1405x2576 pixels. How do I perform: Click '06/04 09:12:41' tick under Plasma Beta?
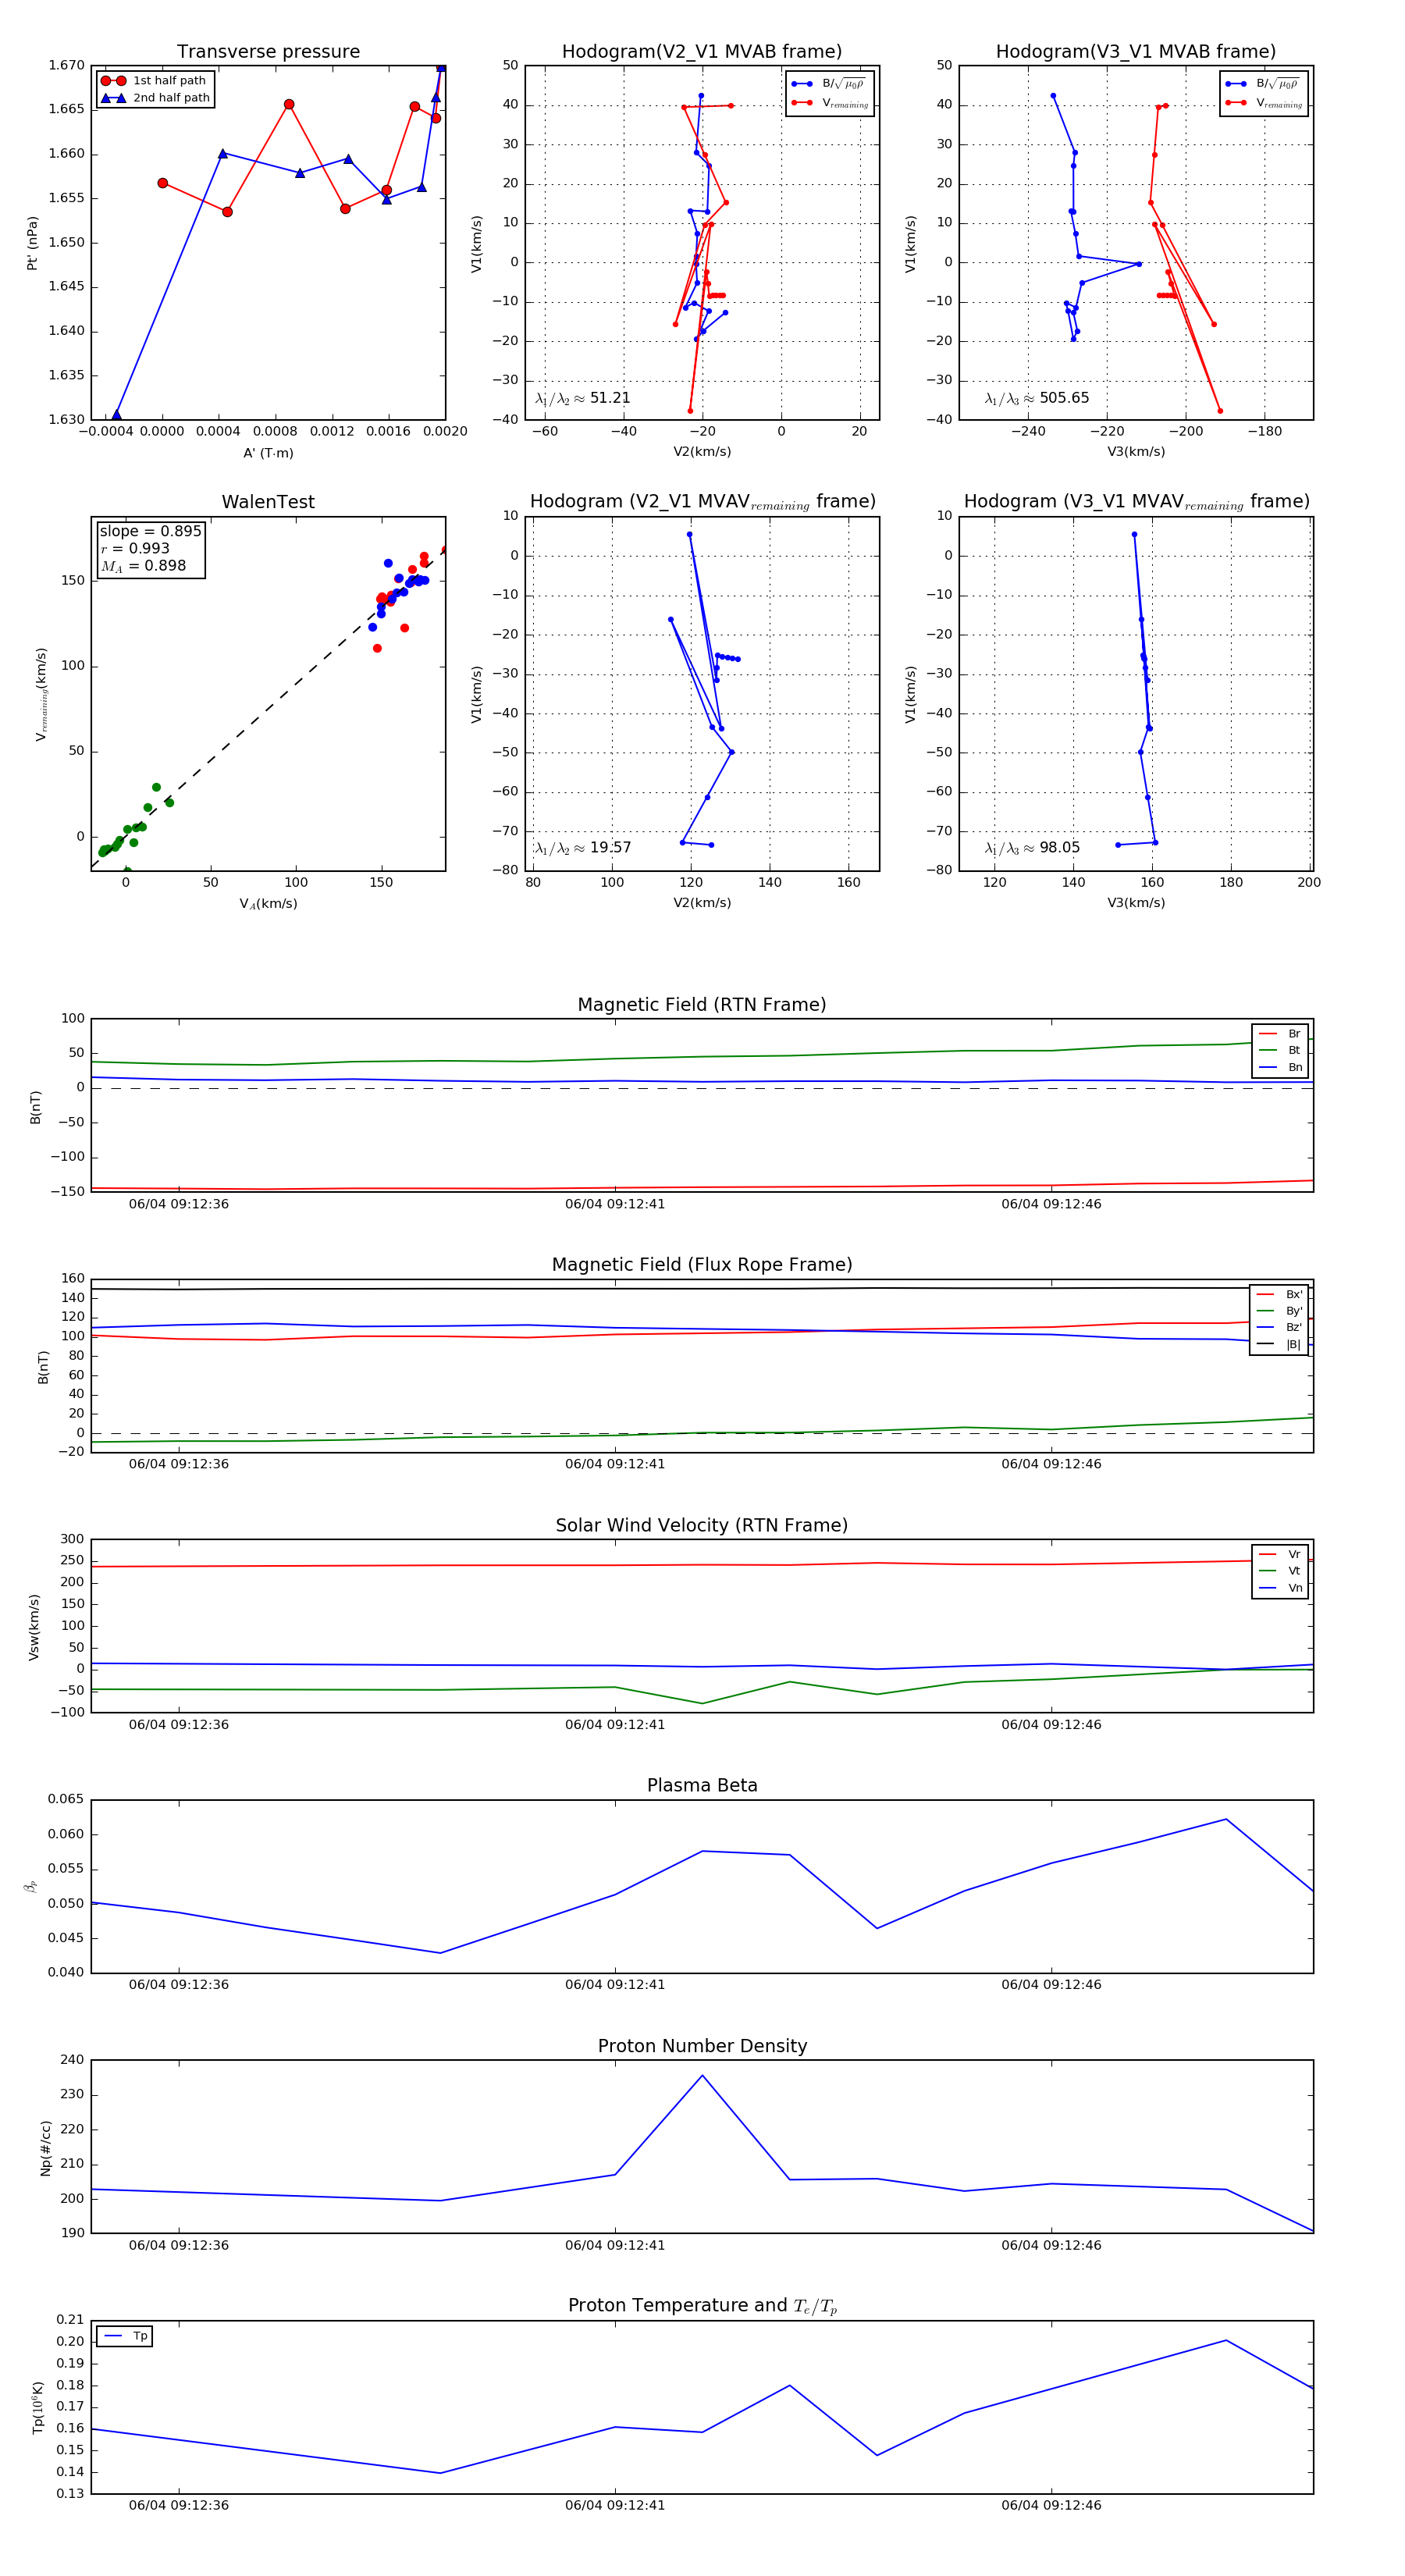[x=615, y=1985]
